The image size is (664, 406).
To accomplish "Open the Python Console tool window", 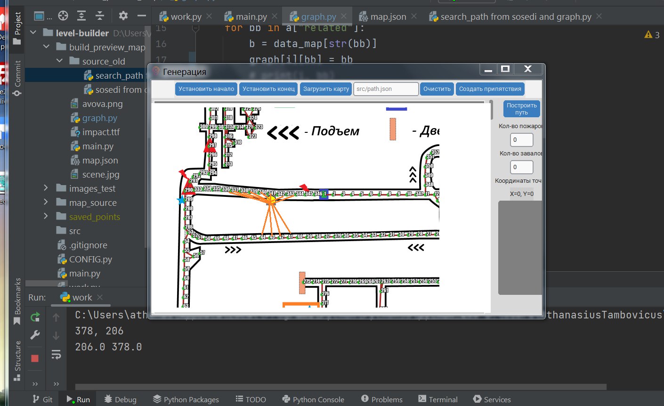I will tap(313, 399).
